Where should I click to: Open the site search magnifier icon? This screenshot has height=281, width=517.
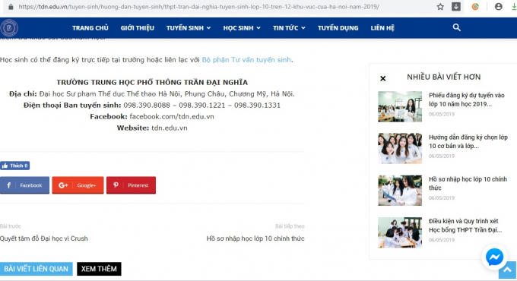456,27
